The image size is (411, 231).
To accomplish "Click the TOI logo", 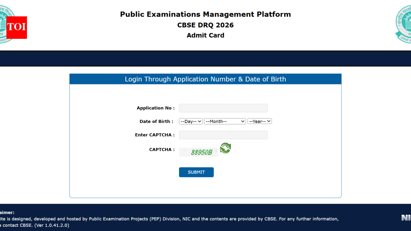I will pyautogui.click(x=16, y=28).
